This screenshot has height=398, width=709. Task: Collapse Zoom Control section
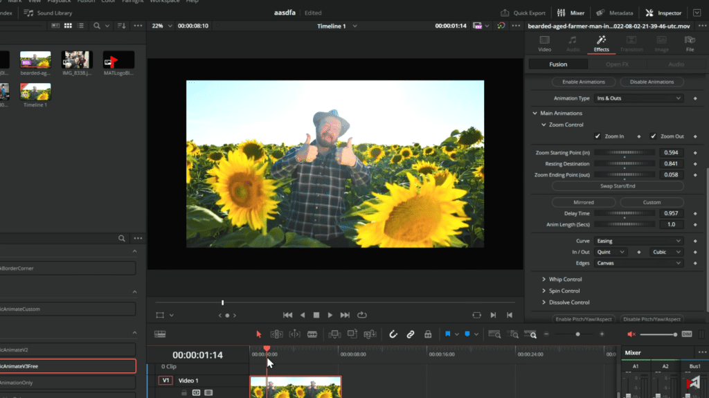(544, 125)
